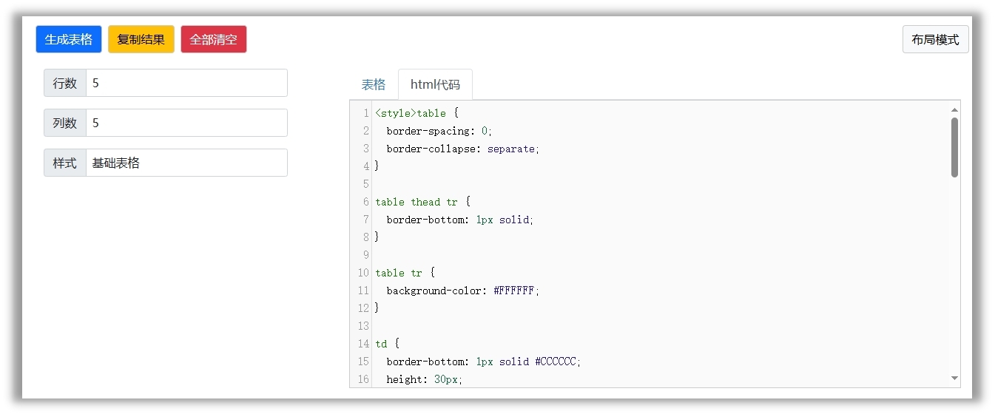Click the 行数 label
This screenshot has height=414, width=995.
pyautogui.click(x=65, y=83)
